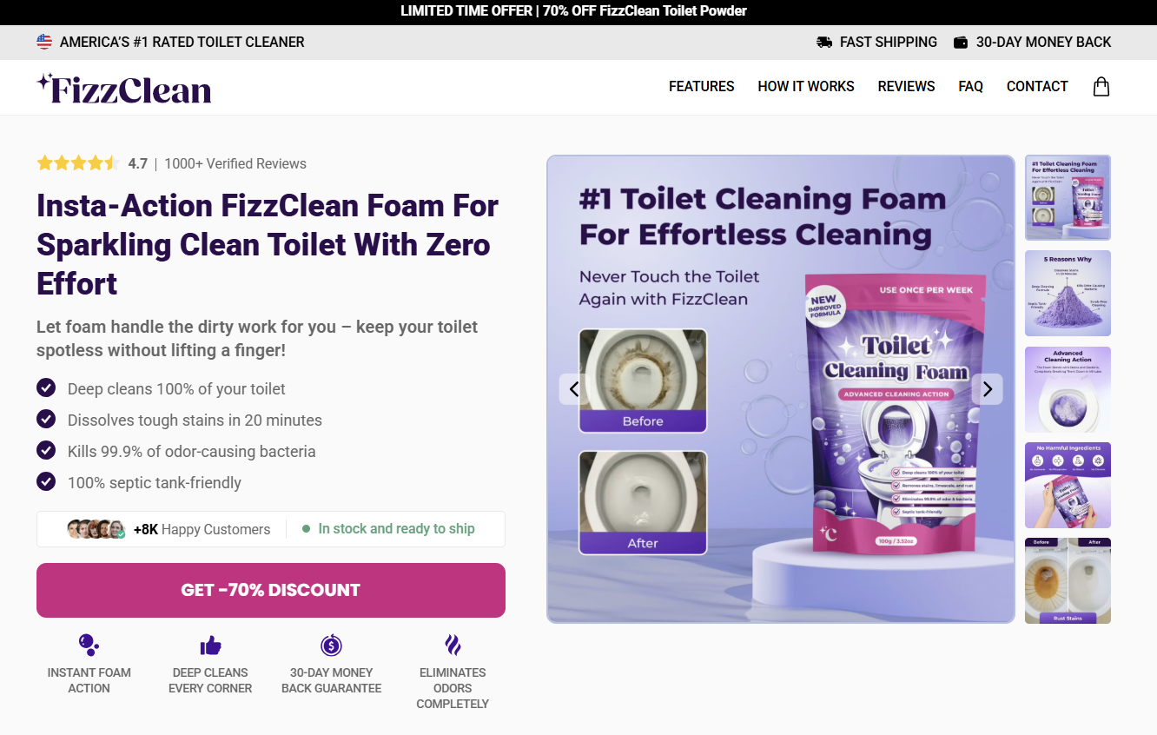This screenshot has height=735, width=1157.
Task: Click the eliminates odors flame icon
Action: click(x=453, y=645)
